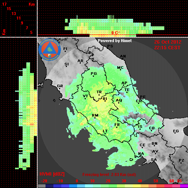This screenshot has height=188, width=188.
Task: Click the 65 value on dBZ scale
Action: [x=179, y=181]
